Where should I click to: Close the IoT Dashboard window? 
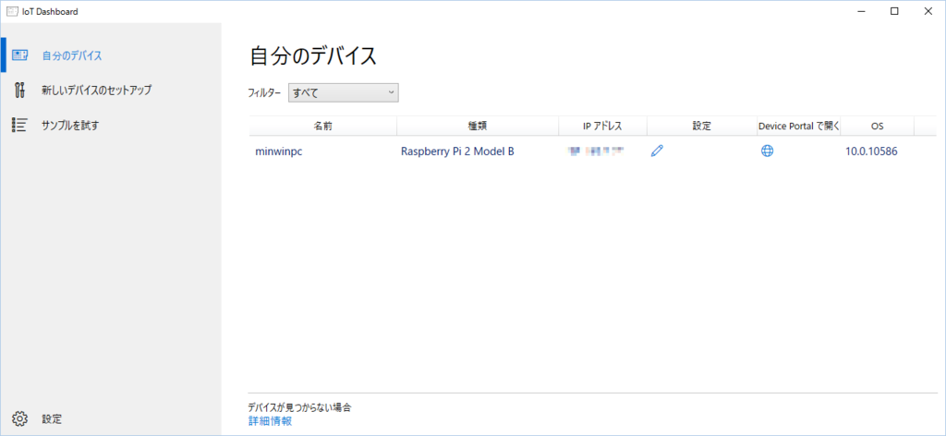click(928, 11)
